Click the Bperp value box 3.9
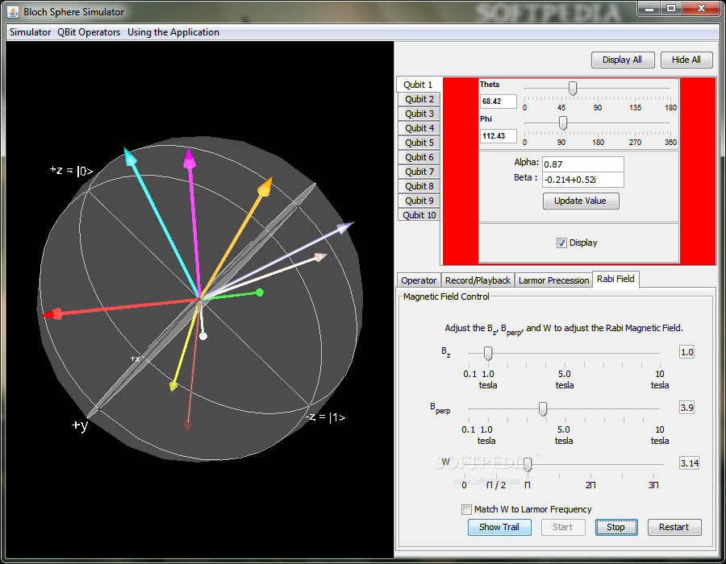This screenshot has width=726, height=564. click(x=686, y=408)
